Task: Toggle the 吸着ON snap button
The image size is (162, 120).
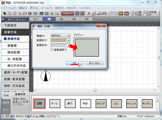Action: click(68, 14)
